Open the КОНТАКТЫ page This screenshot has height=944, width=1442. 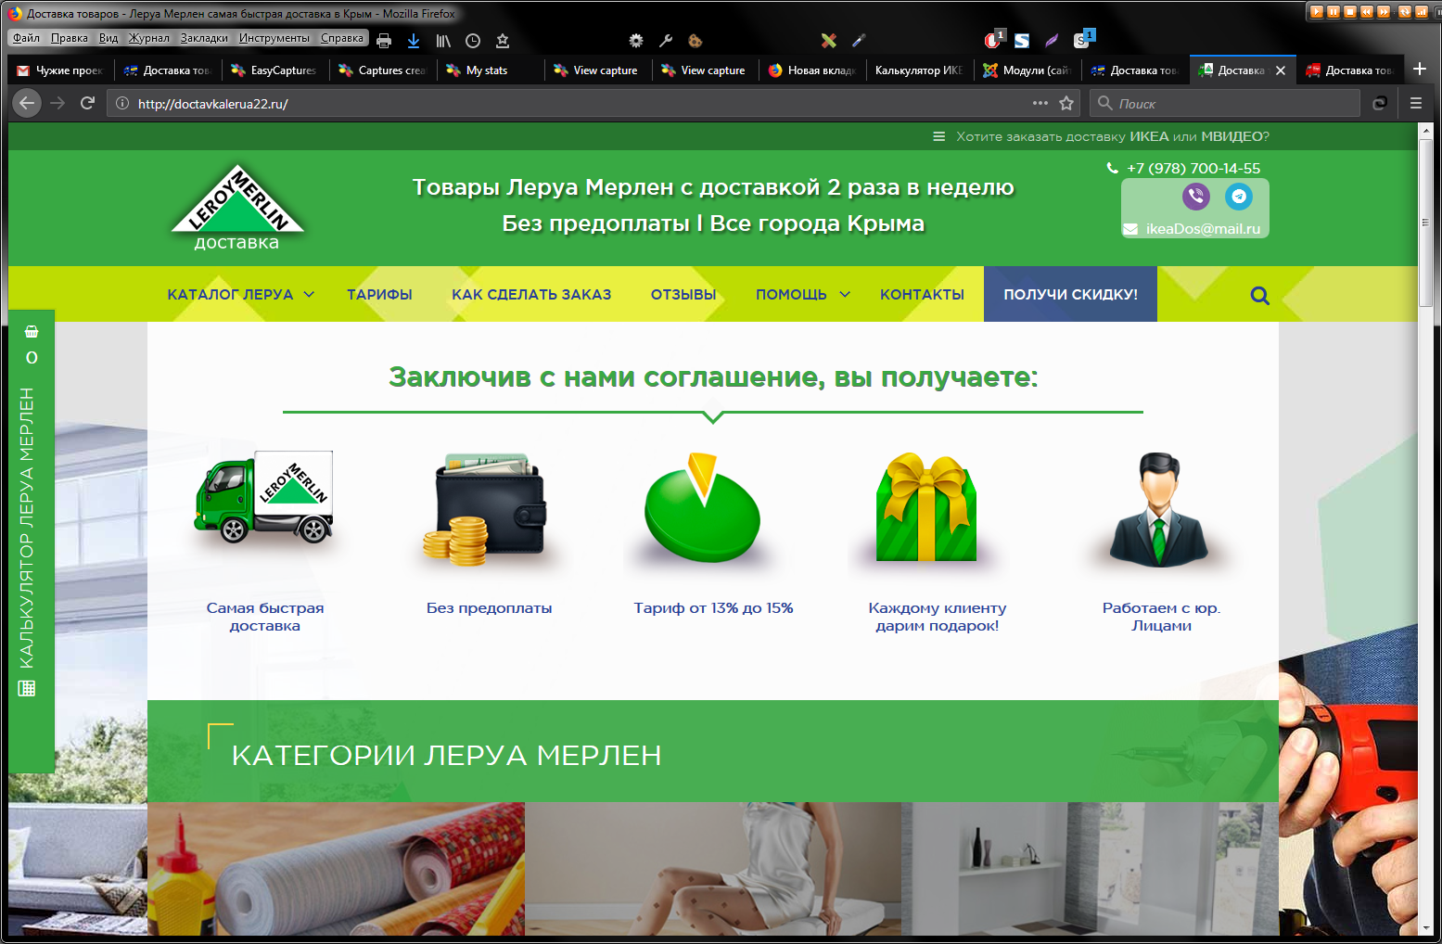point(922,294)
